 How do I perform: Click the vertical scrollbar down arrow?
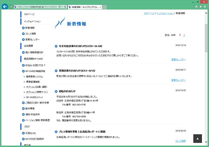click(206, 142)
